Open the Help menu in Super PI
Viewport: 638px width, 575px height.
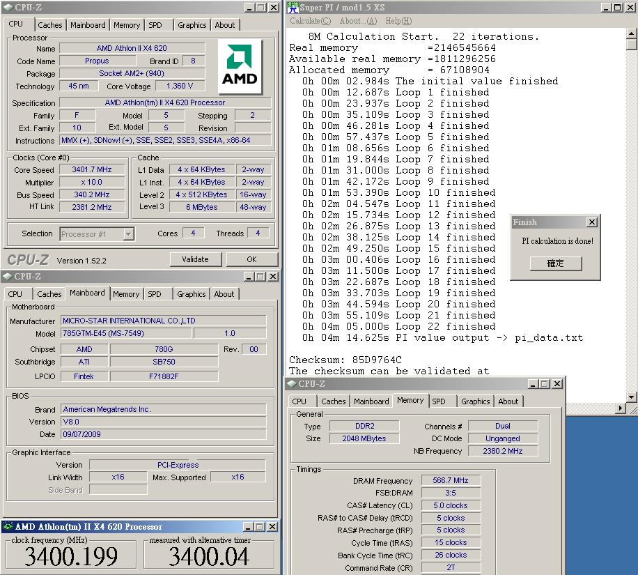[x=398, y=21]
